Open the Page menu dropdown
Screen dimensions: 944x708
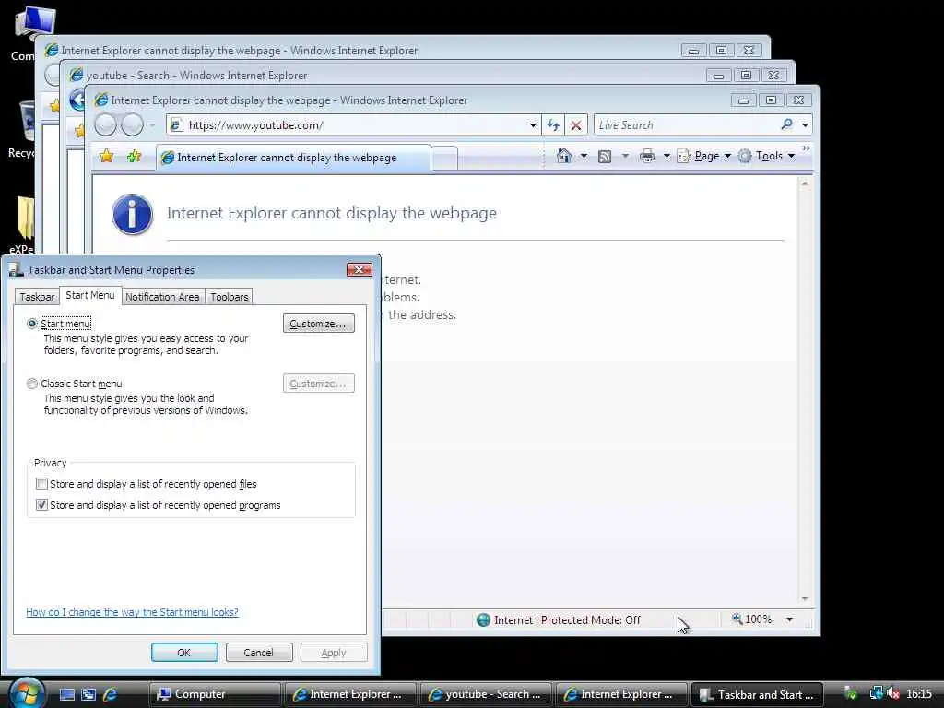[704, 156]
